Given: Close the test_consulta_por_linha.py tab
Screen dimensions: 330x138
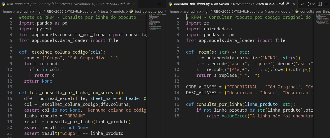Looking at the screenshot, I should pos(134,4).
